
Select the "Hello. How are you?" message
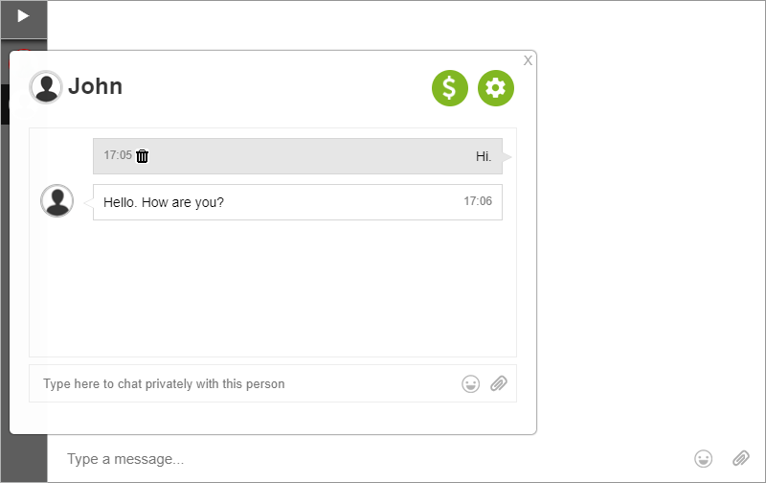coord(298,202)
